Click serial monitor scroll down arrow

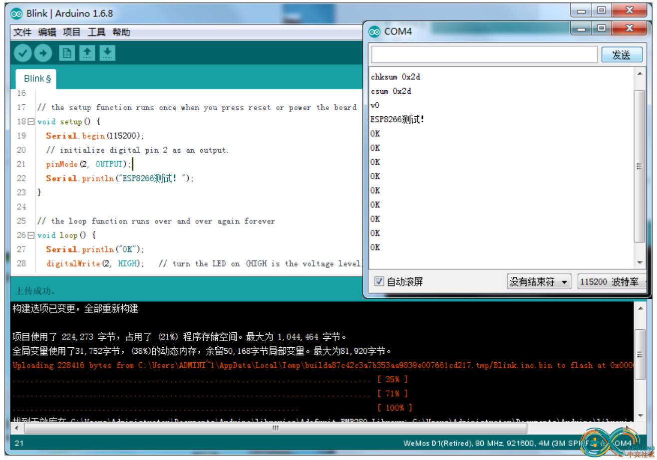(640, 263)
